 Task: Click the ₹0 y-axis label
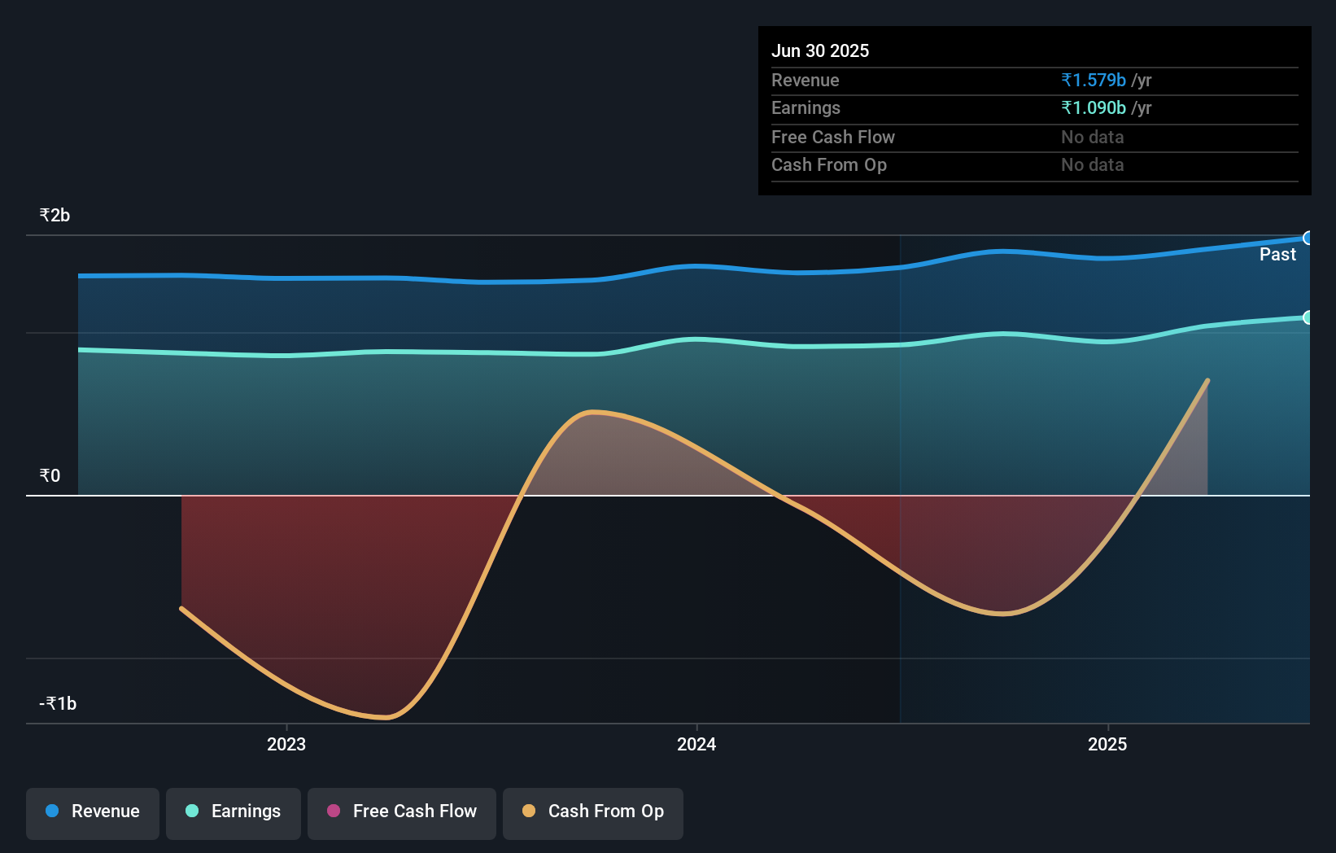pyautogui.click(x=50, y=476)
